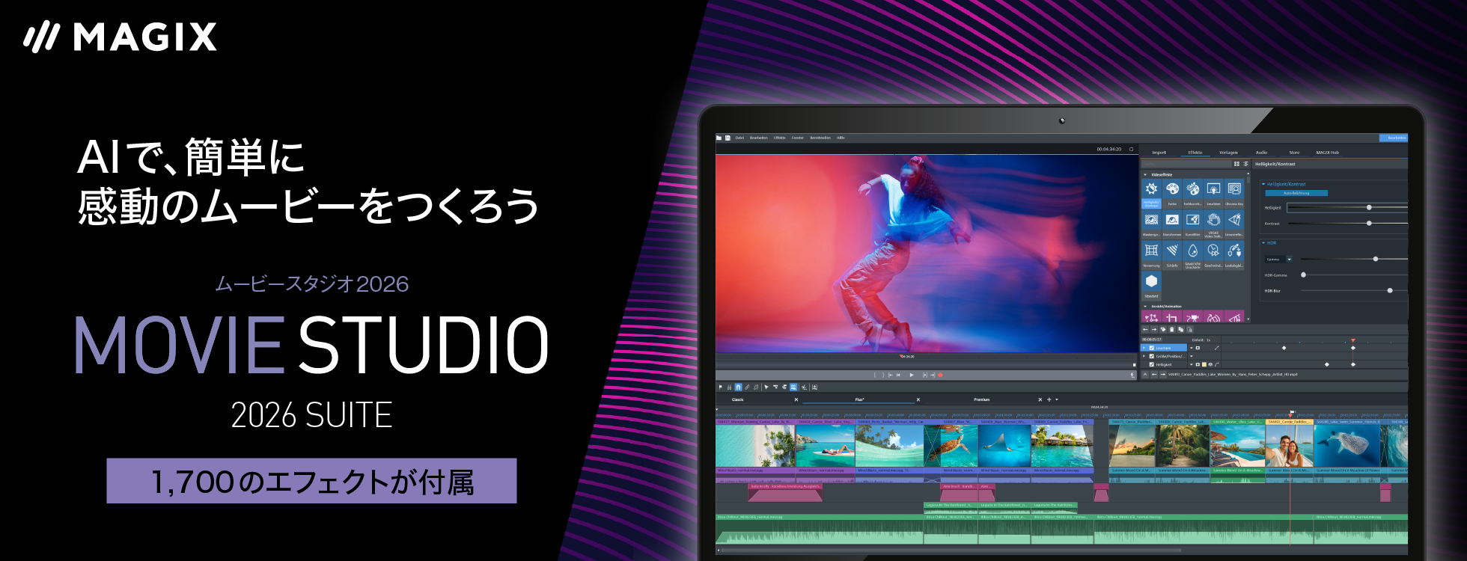Enable the magnet snapping tool in timeline toolbar
This screenshot has height=561, width=1467.
click(x=738, y=387)
